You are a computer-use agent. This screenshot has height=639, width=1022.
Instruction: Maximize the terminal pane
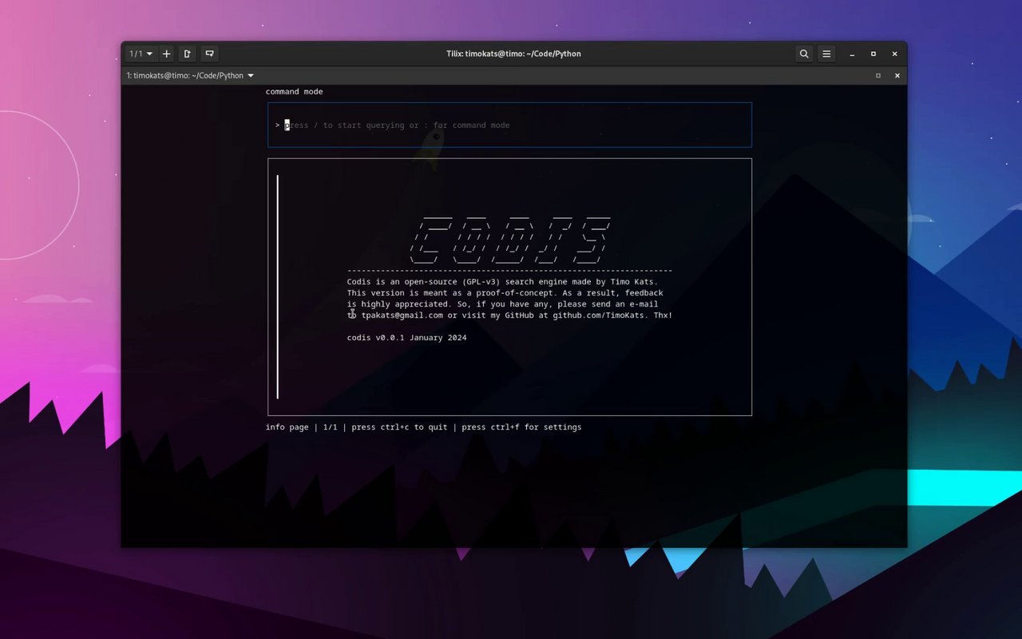(x=878, y=76)
